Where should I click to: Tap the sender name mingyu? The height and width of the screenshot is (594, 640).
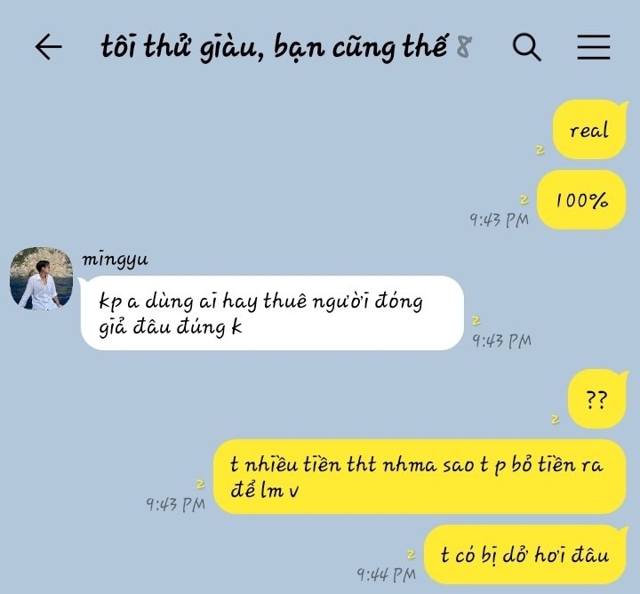[x=115, y=260]
